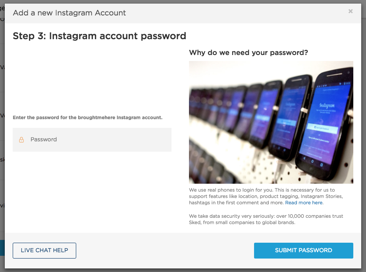Click Facebook login bar on front phone
Image resolution: width=366 pixels, height=272 pixels.
322,128
